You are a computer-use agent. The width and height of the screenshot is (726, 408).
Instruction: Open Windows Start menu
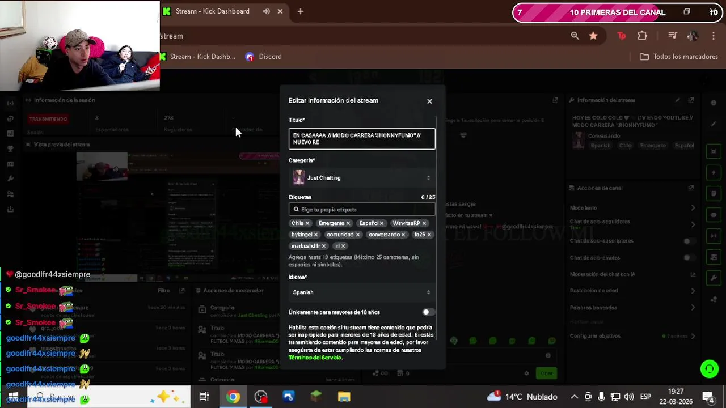[x=14, y=397]
